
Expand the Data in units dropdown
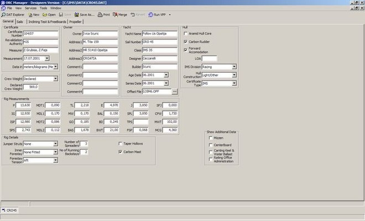(x=56, y=66)
